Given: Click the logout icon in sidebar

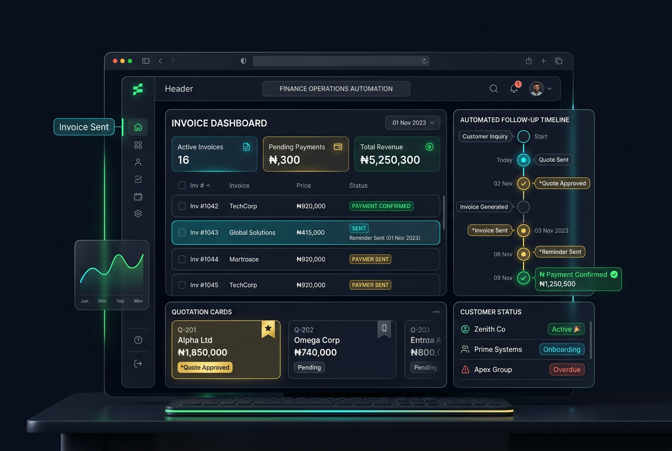Looking at the screenshot, I should click(138, 364).
